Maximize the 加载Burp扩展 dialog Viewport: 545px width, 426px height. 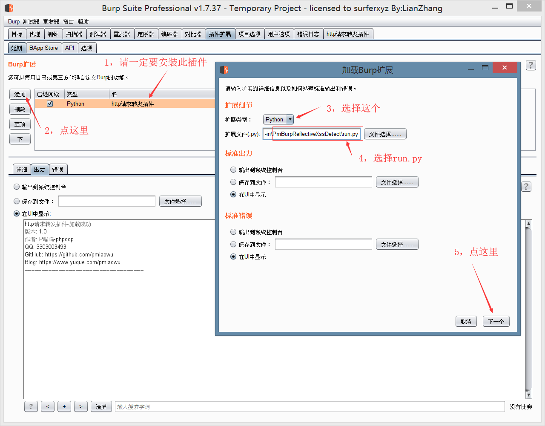[x=485, y=68]
